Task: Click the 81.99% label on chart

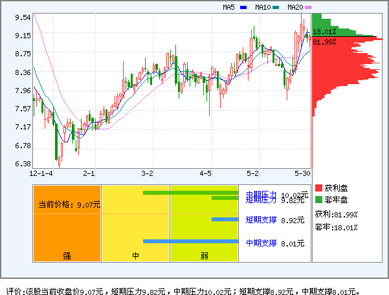Action: tap(324, 42)
